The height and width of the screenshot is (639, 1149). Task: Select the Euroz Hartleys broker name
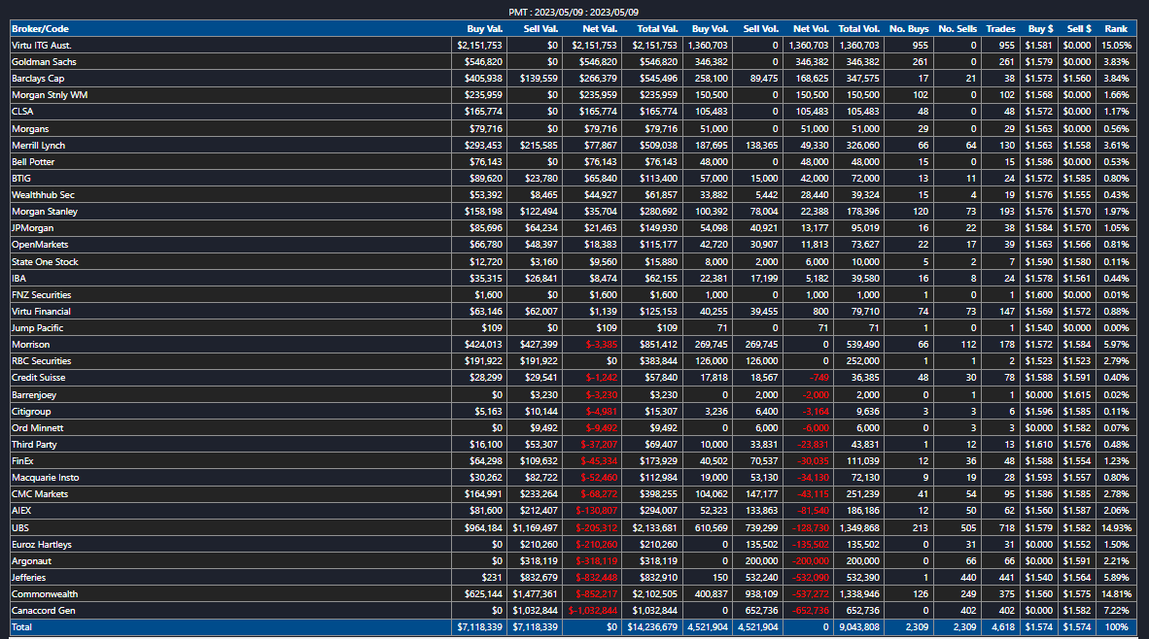pyautogui.click(x=42, y=545)
